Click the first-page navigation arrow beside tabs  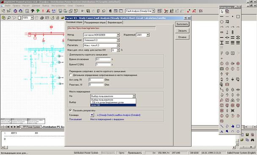pos(8,127)
